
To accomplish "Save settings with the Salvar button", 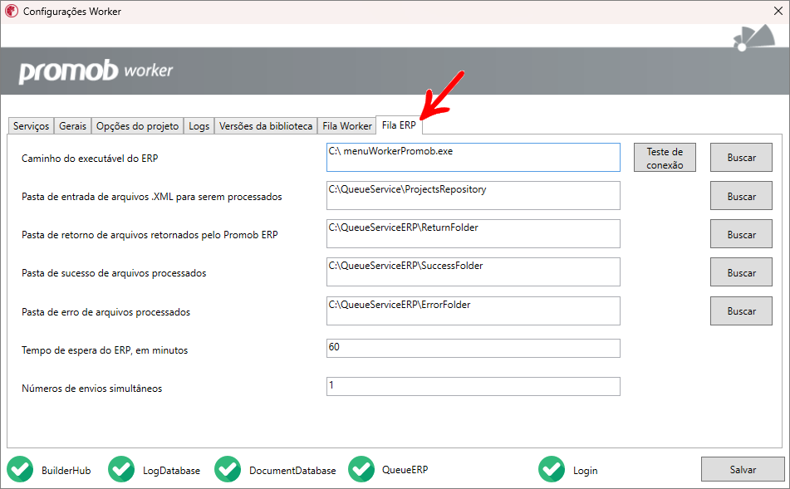I will click(x=743, y=469).
